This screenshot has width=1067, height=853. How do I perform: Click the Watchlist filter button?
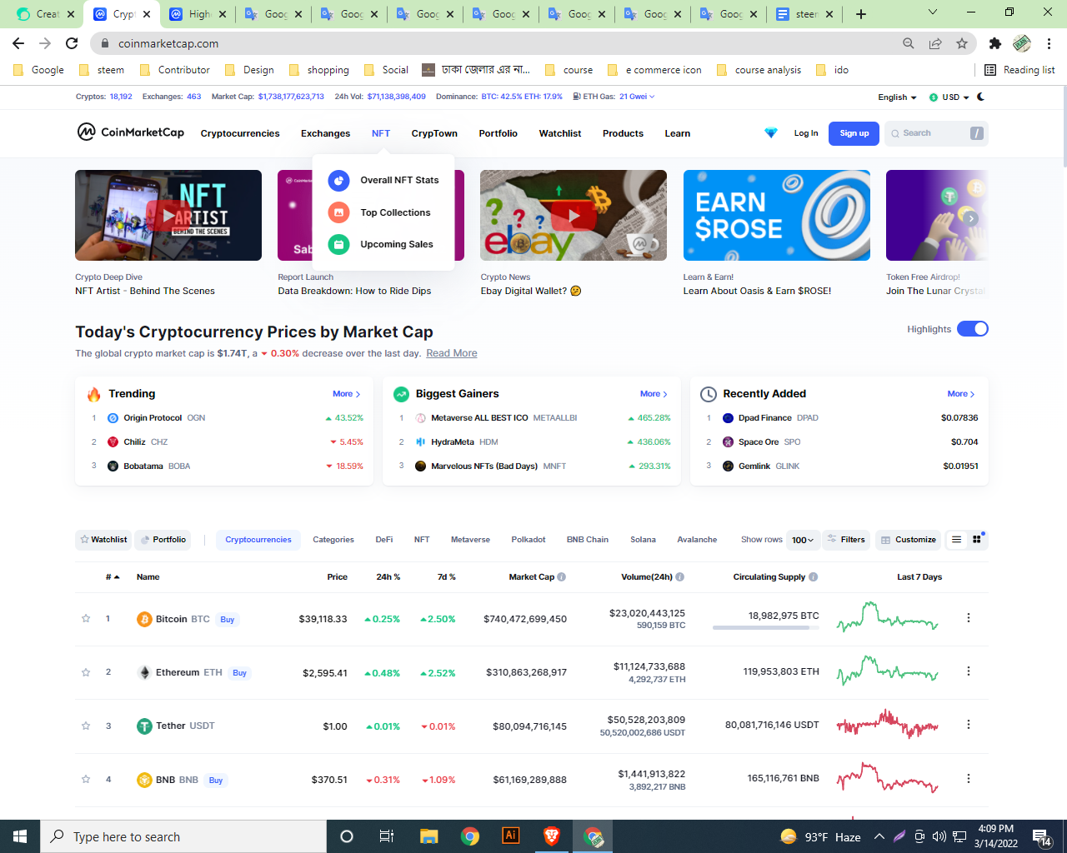(103, 540)
